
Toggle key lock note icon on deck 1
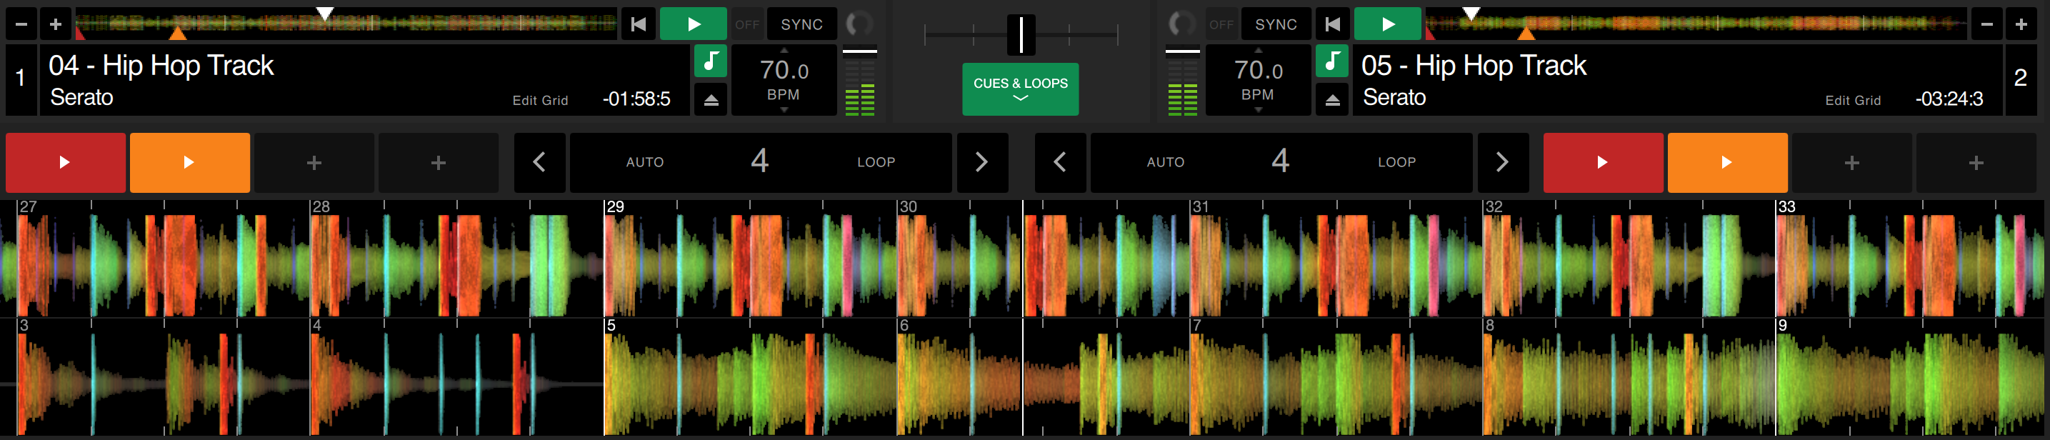pos(711,61)
